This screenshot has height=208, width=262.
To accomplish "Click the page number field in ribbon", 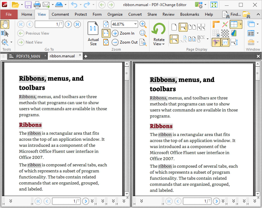I will coord(49,24).
